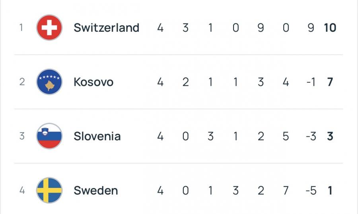Screen dimensions: 358x214
Task: Click the Kosovo flag icon
Action: 49,82
